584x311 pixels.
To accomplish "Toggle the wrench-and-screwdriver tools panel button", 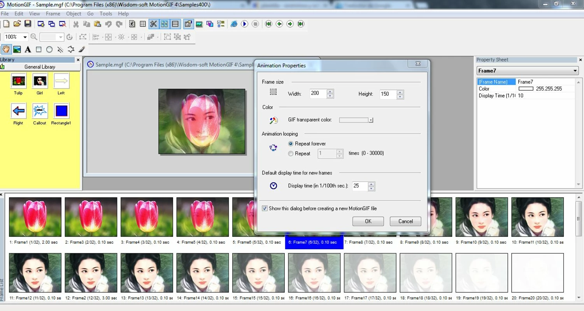I will pyautogui.click(x=154, y=24).
